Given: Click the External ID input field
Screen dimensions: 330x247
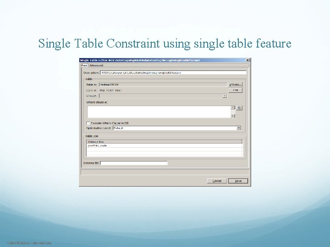Looking at the screenshot, I should pos(134,163).
